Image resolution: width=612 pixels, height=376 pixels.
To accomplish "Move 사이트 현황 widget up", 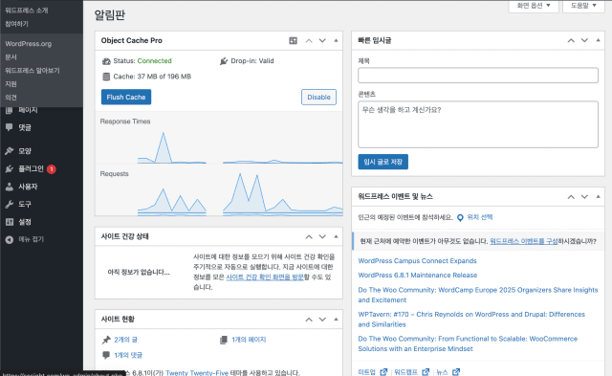I will pyautogui.click(x=309, y=320).
